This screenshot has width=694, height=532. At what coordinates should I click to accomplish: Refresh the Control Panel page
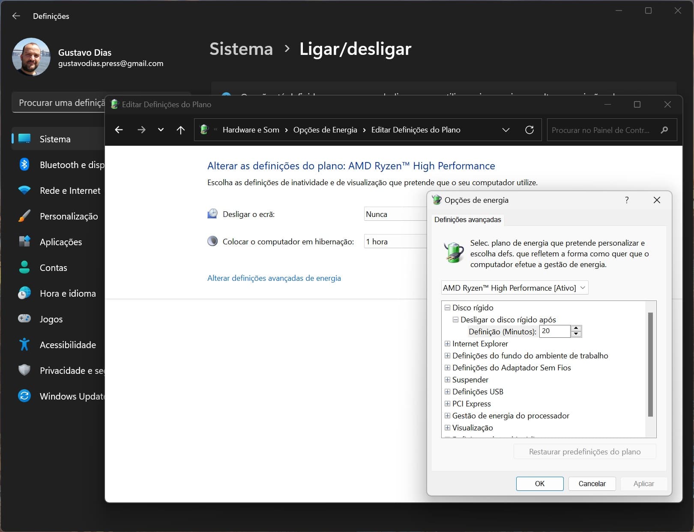click(529, 130)
